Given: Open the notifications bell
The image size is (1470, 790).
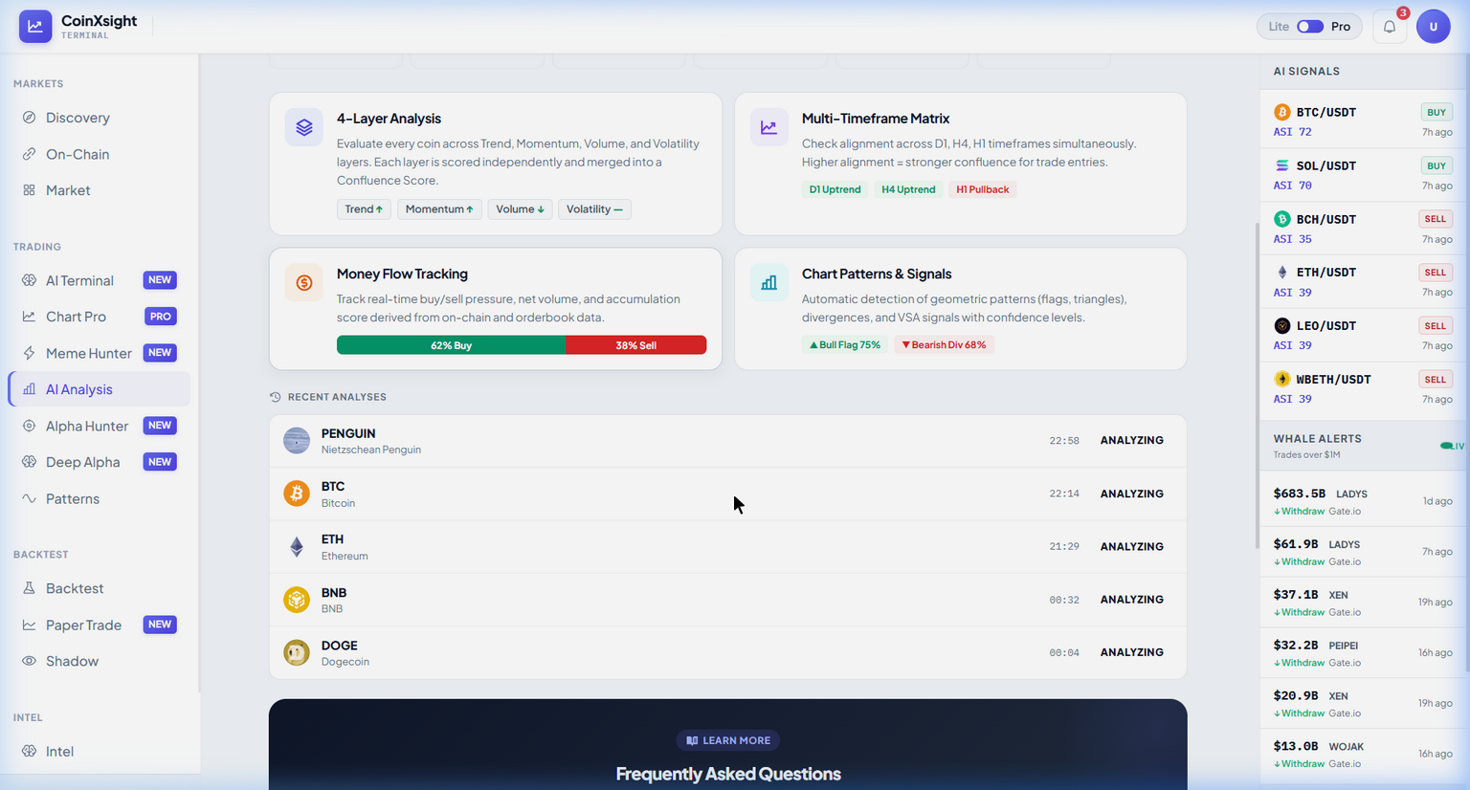Looking at the screenshot, I should [x=1390, y=27].
